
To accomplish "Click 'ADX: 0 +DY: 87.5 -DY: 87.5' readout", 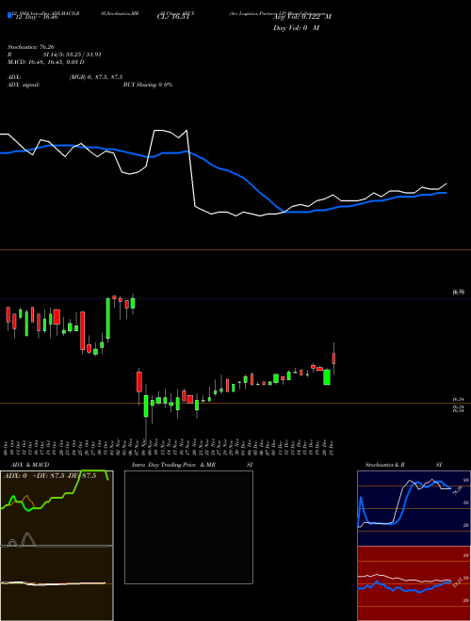I will pyautogui.click(x=50, y=476).
